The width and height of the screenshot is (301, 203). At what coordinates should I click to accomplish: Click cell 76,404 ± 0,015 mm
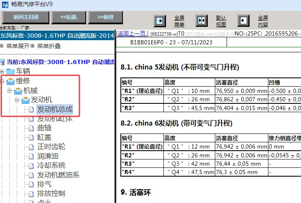[241, 108]
